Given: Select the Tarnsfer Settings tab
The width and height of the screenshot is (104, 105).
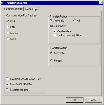Looking at the screenshot, I should pos(13,9).
